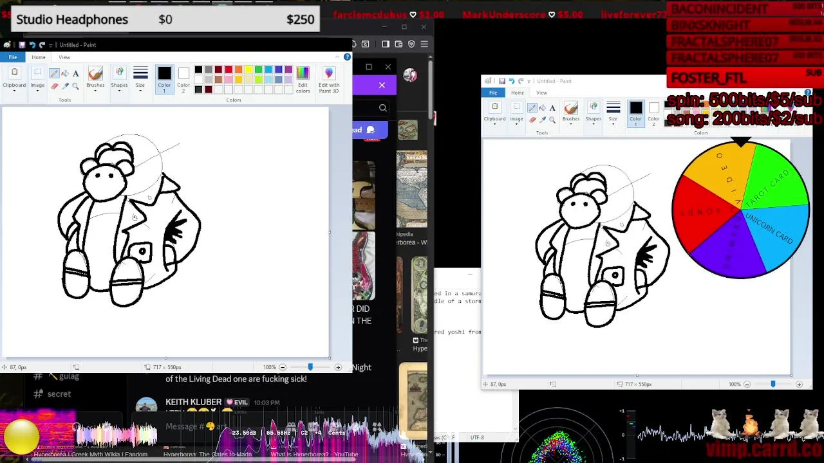Viewport: 824px width, 463px height.
Task: Activate Color 1 in left Paint window
Action: tap(164, 79)
